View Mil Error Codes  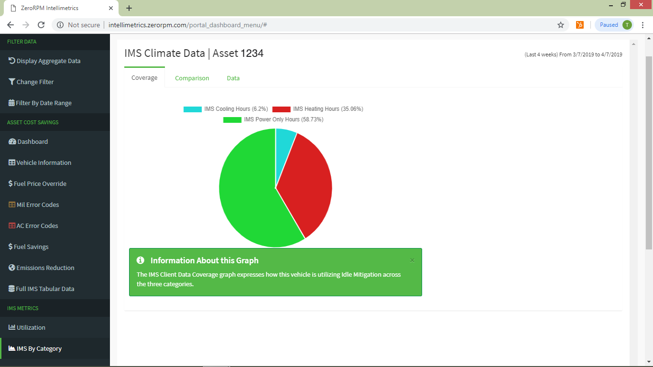55,205
